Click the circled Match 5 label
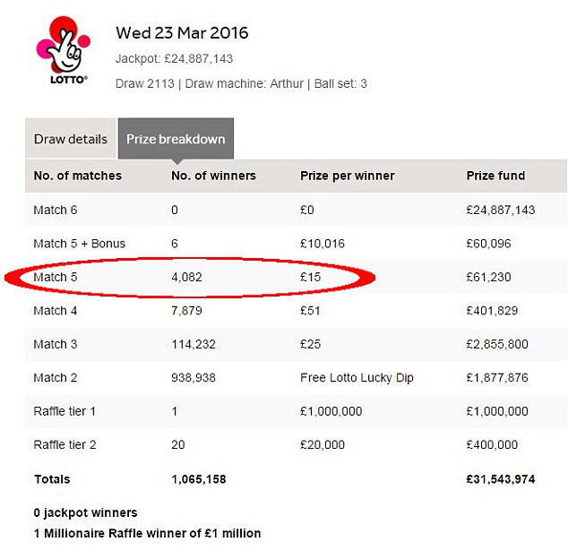The height and width of the screenshot is (559, 568). [56, 277]
